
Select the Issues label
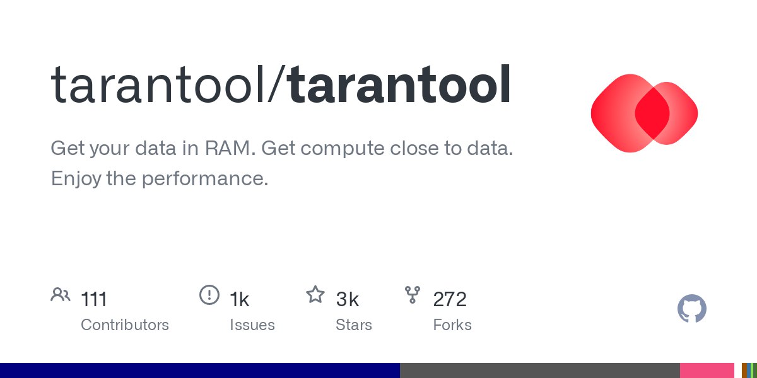point(252,325)
